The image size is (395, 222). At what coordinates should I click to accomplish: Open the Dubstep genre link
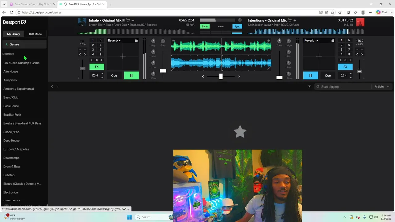[9, 175]
